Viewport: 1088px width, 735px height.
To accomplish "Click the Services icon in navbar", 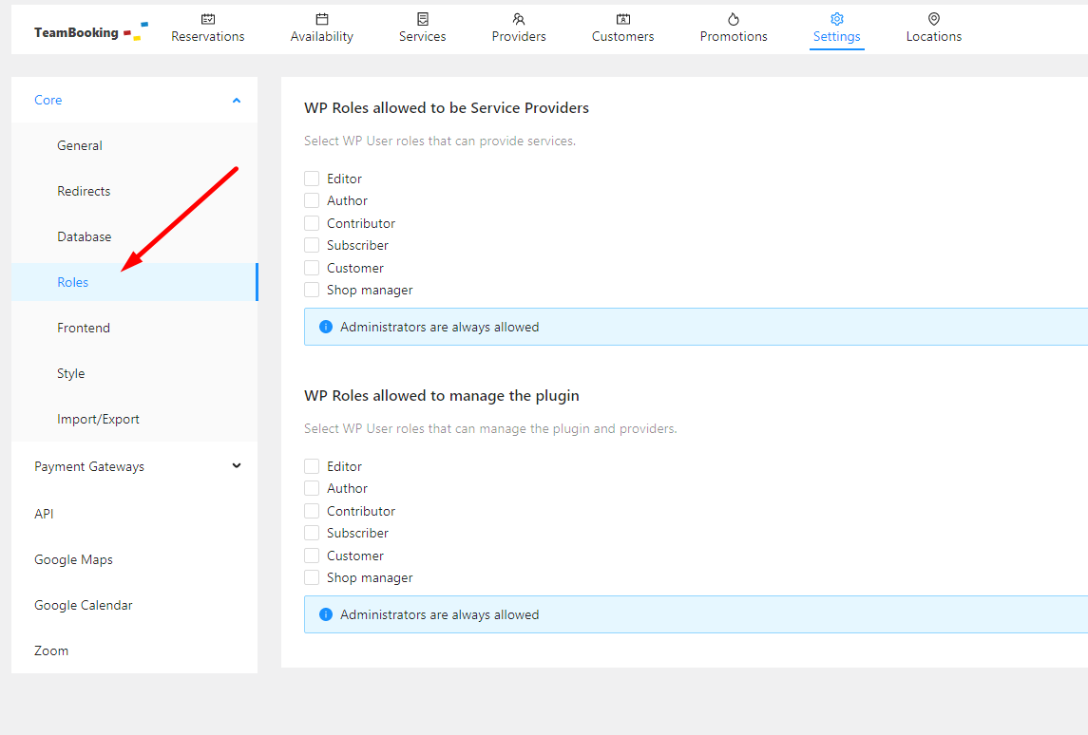I will 423,19.
